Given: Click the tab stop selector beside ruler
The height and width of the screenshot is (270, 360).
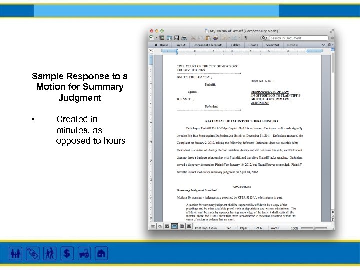Looking at the screenshot, I should [x=151, y=51].
